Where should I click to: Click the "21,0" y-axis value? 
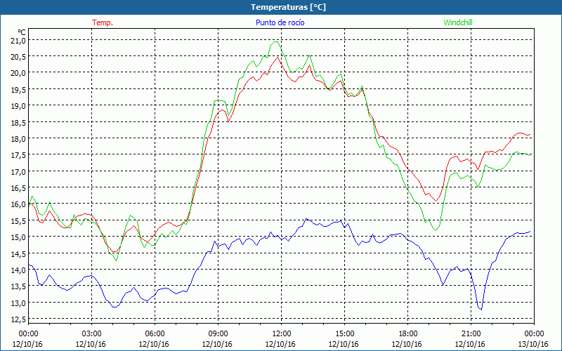pyautogui.click(x=20, y=40)
